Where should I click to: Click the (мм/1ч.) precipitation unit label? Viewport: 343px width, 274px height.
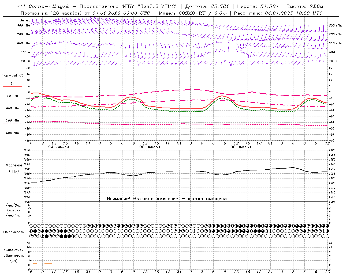coord(14,215)
